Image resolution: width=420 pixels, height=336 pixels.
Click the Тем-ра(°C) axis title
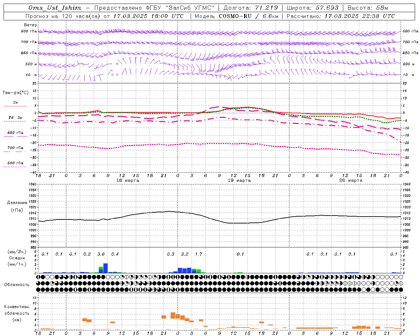coord(15,93)
